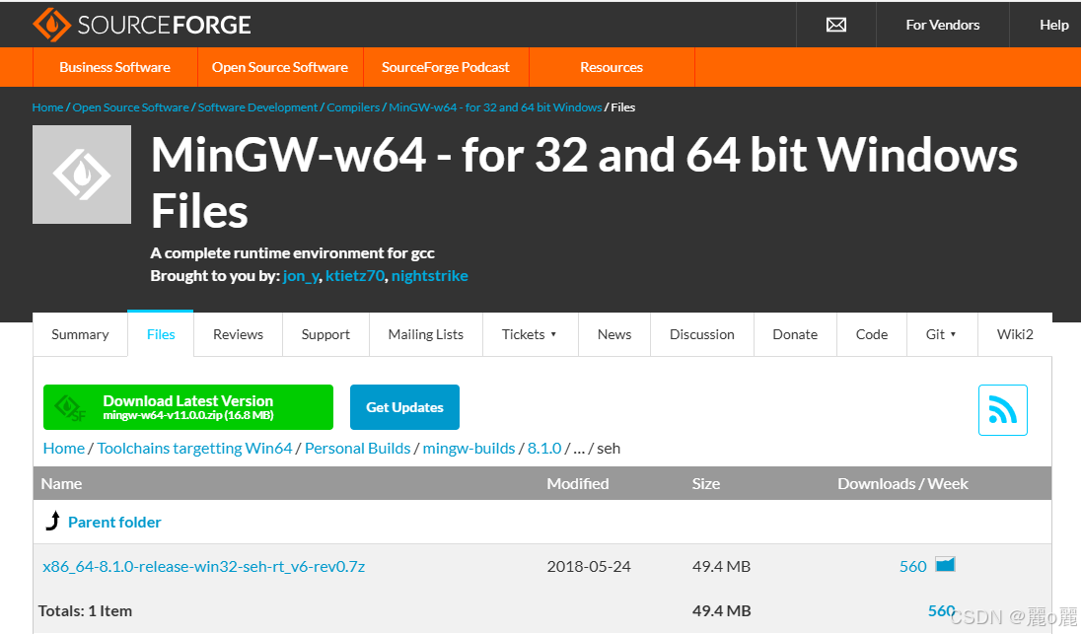Open the Wiki2 tab

1015,334
